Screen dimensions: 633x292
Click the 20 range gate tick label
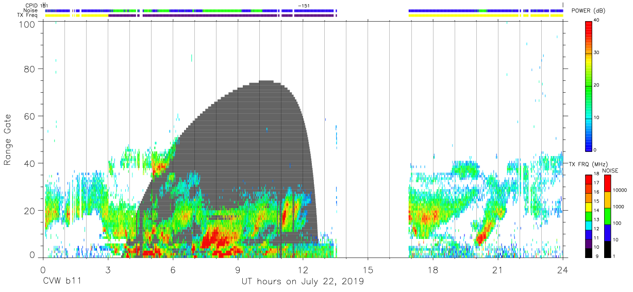point(30,211)
